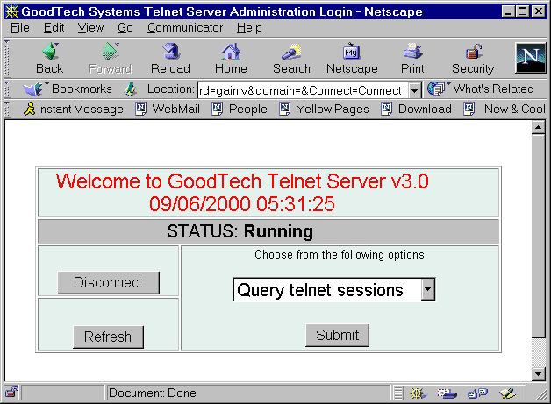Go to the Home page icon
This screenshot has width=551, height=404.
point(231,51)
